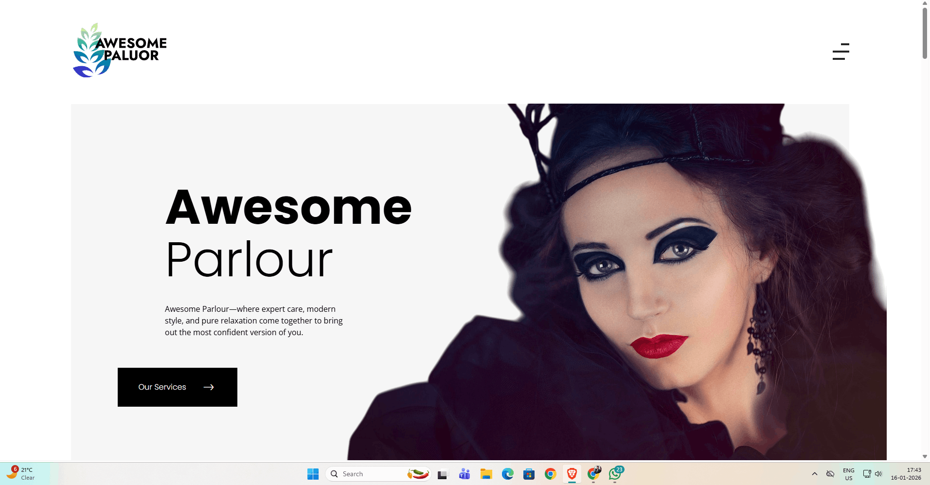The image size is (930, 485).
Task: Open the hamburger menu on the website
Action: (x=841, y=52)
